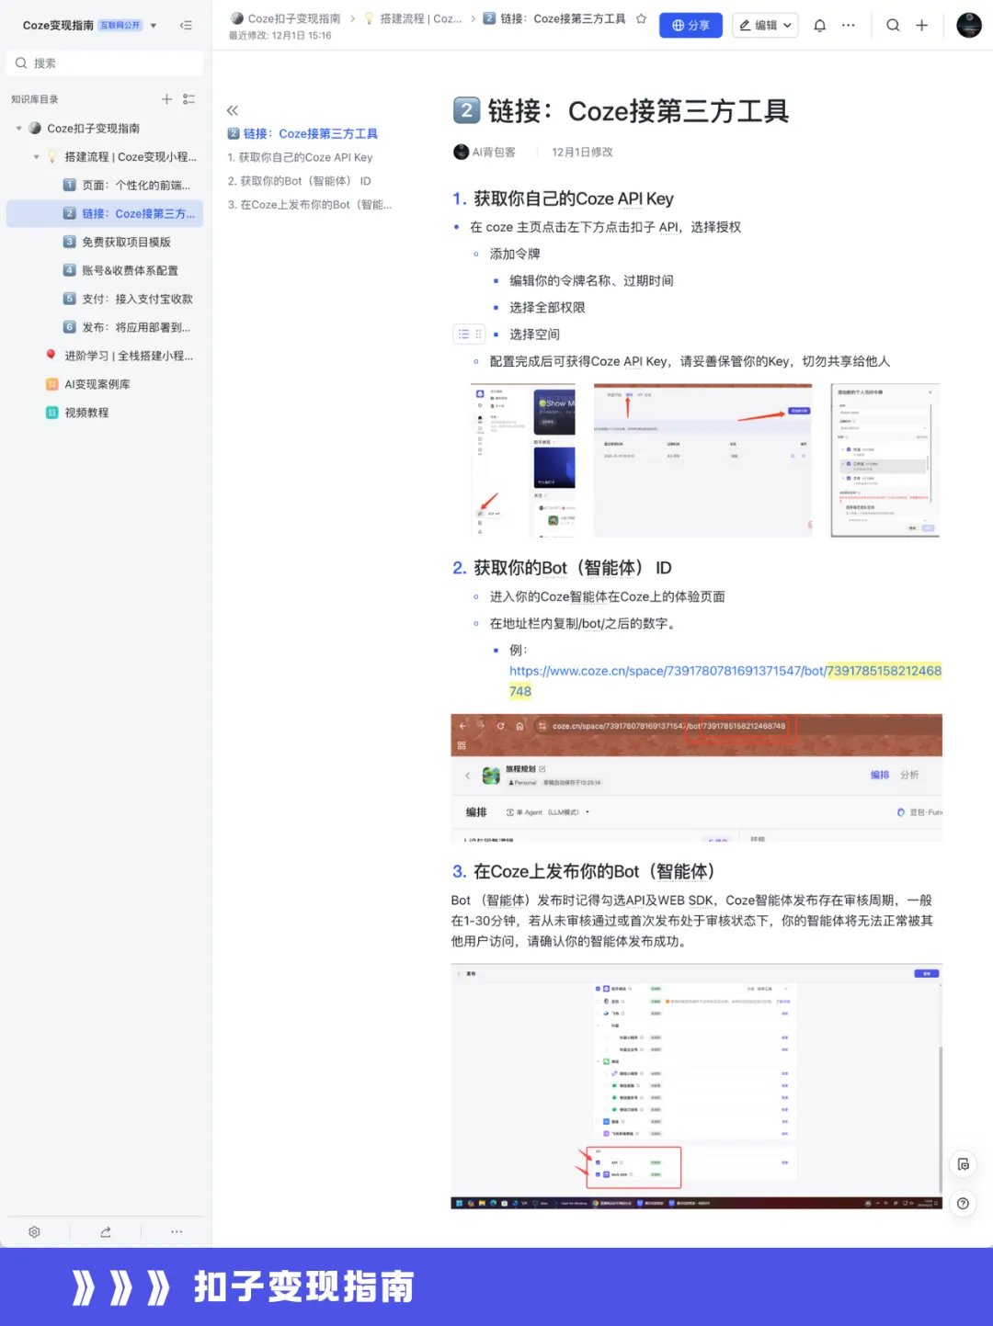
Task: Jump to outline 3. 在Coze上发布你的Bot
Action: click(x=310, y=205)
